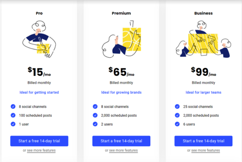This screenshot has width=242, height=162.
Task: Open see more features under Premium plan
Action: point(123,150)
